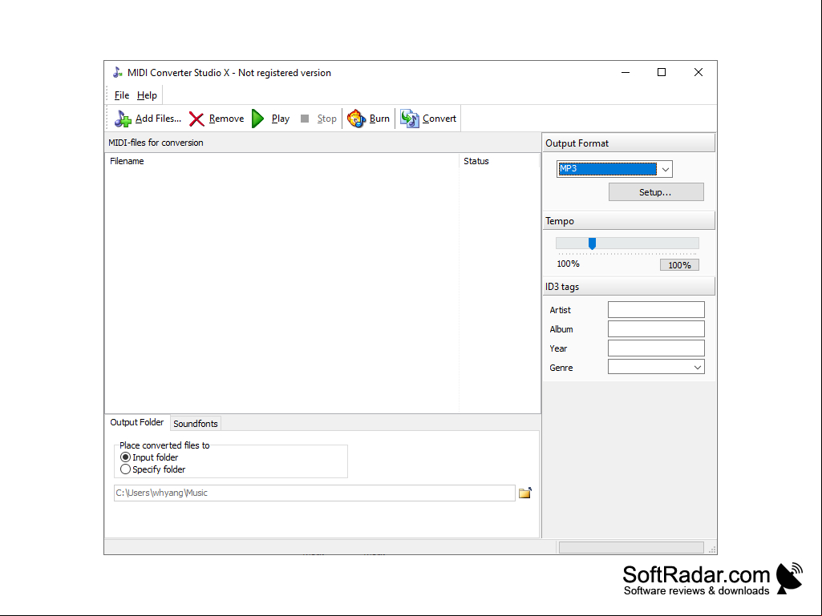822x616 pixels.
Task: Collapse the ID3 tags panel header
Action: click(629, 287)
